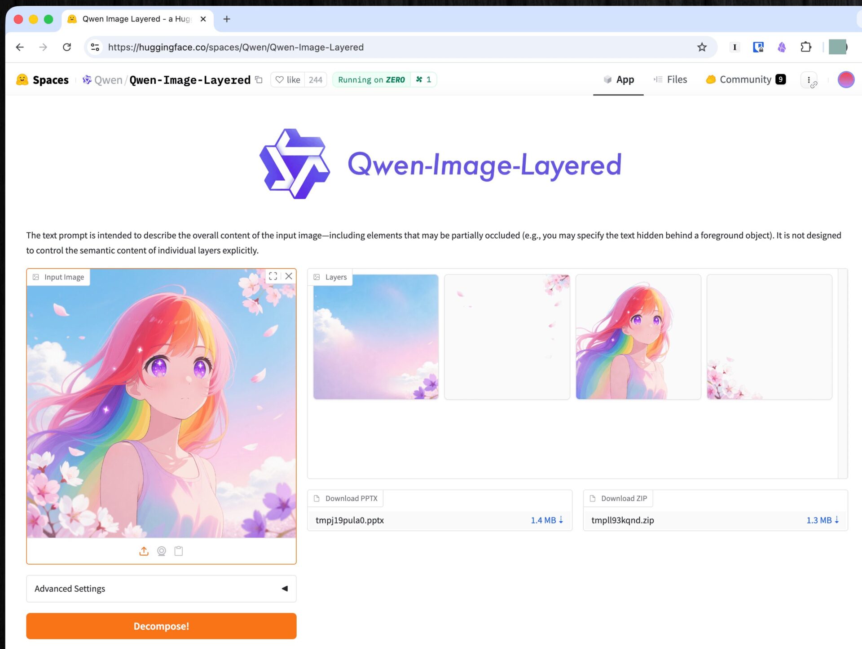Like the Qwen-Image-Layered space
This screenshot has height=649, width=862.
point(288,80)
